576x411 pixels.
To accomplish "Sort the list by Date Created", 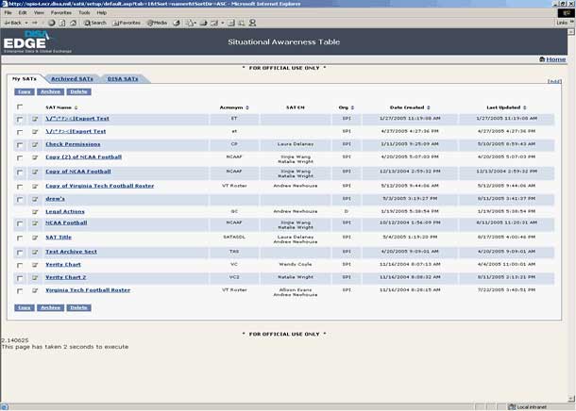I will 409,107.
